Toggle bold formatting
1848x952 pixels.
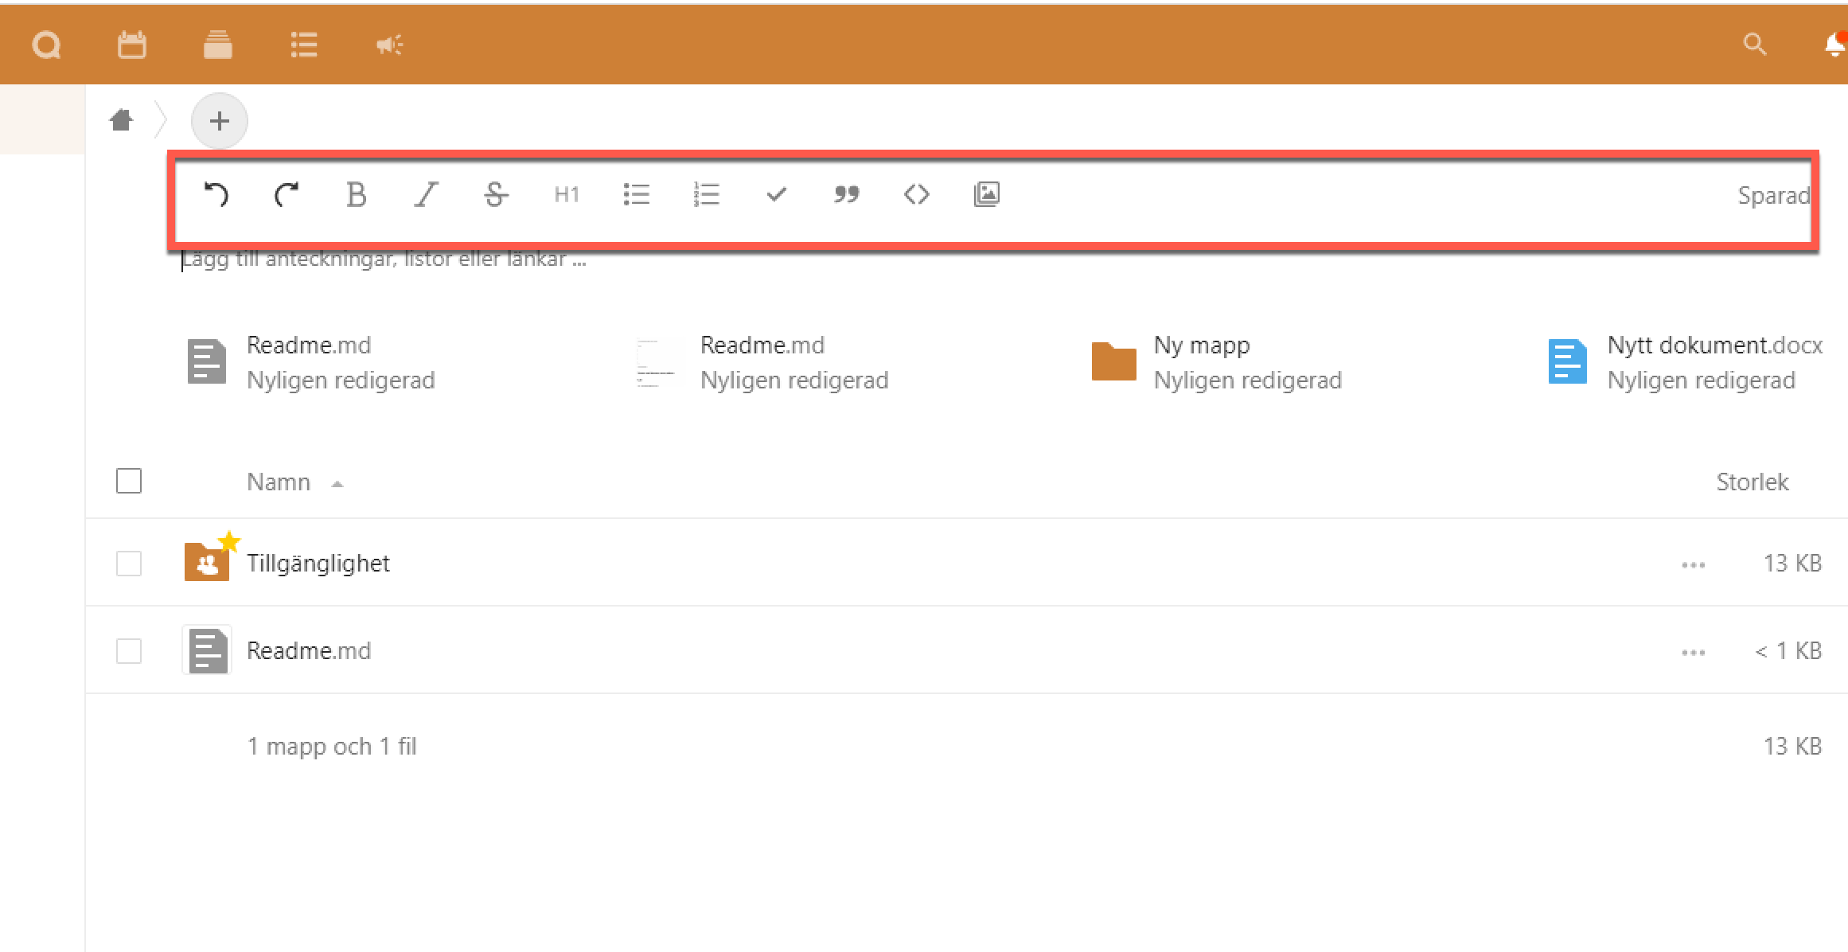tap(356, 194)
